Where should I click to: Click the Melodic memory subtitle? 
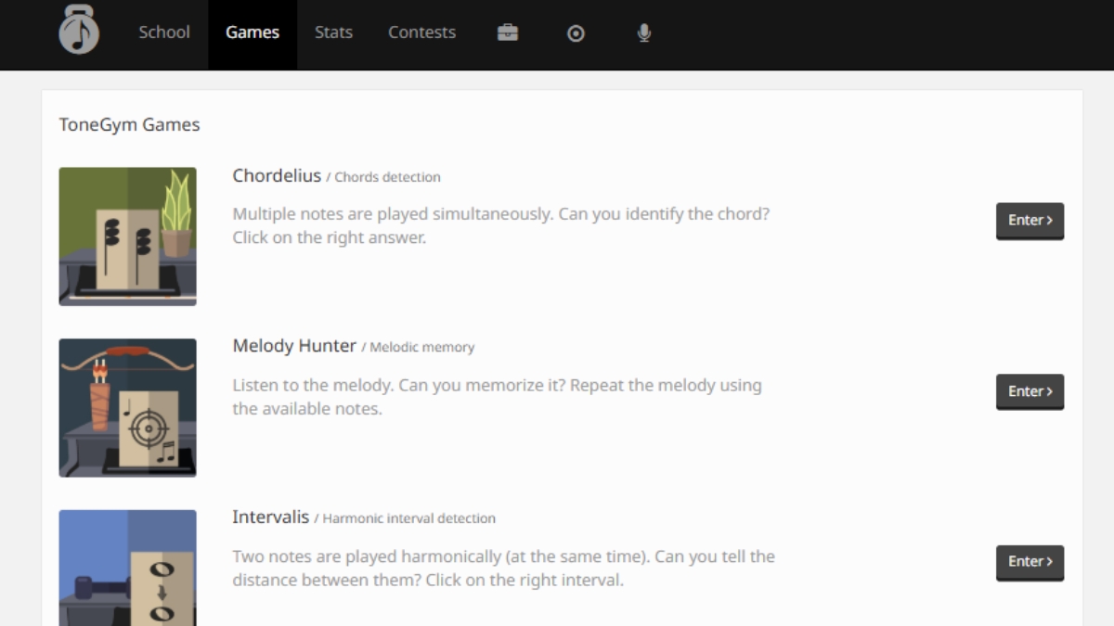click(x=422, y=348)
